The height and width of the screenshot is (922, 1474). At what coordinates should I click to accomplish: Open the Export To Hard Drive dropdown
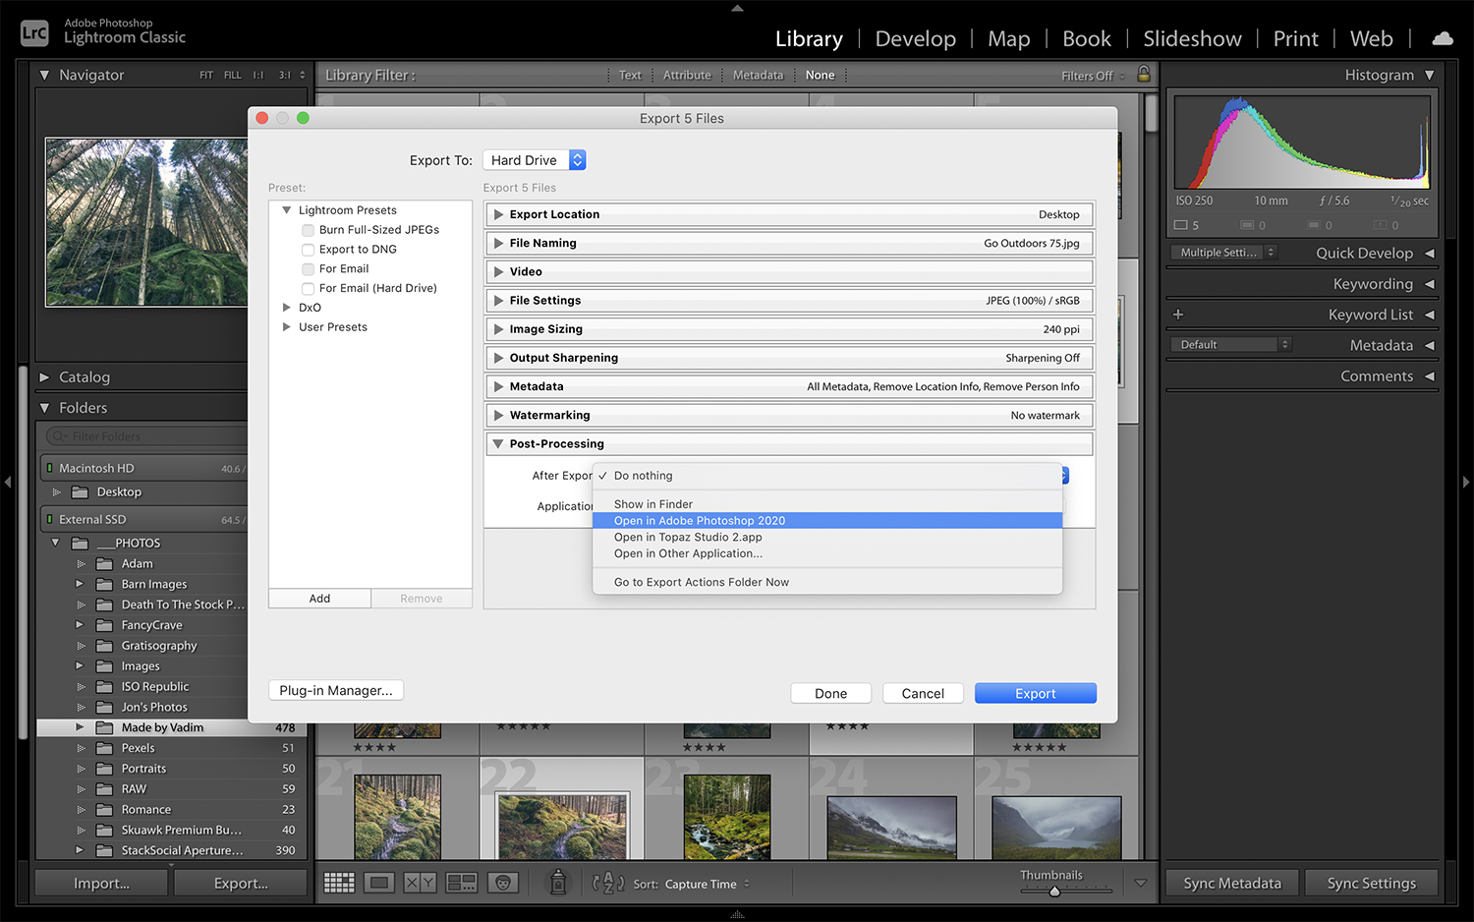click(x=535, y=160)
